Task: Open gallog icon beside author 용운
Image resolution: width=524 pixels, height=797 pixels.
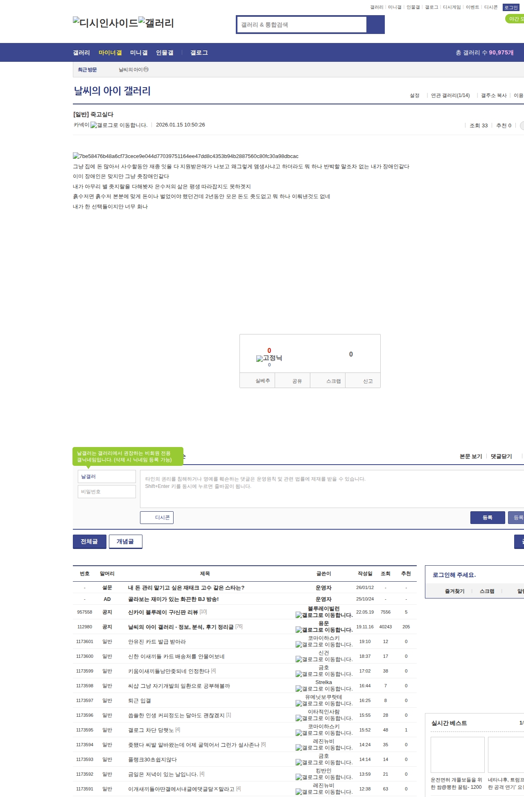Action: (x=324, y=630)
